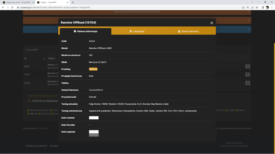Sort the list by the ID column arrow
Screen dimensions: 275x154
(44, 59)
